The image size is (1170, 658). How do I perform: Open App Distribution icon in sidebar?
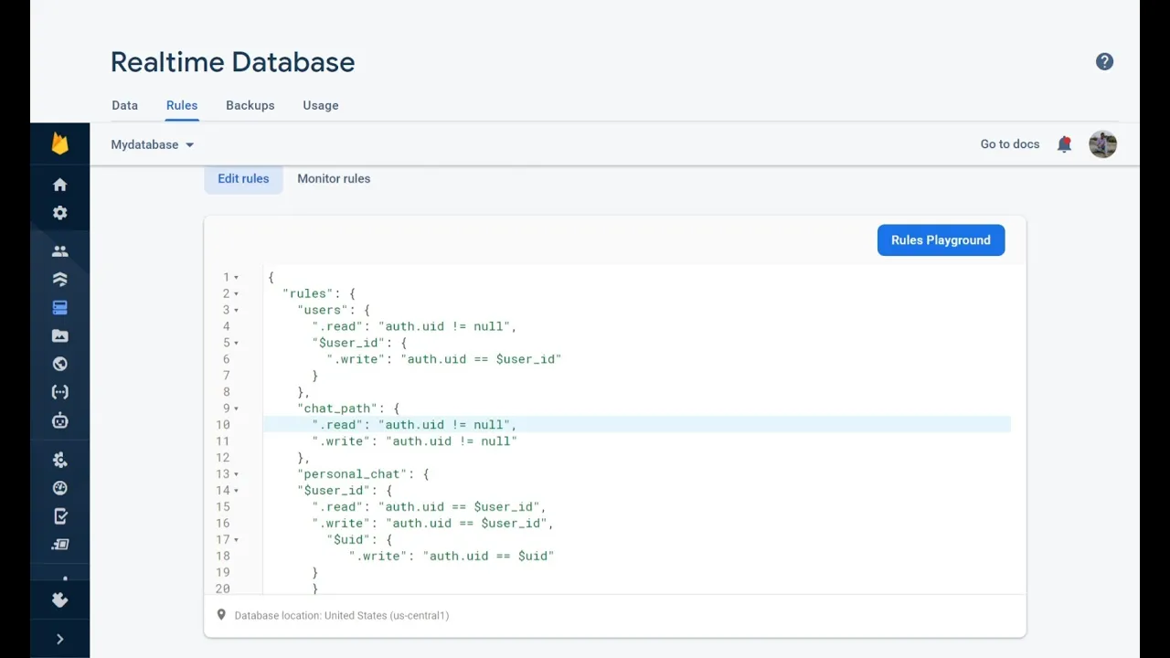point(60,545)
